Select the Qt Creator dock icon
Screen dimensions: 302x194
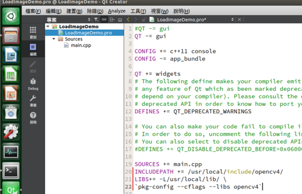pyautogui.click(x=11, y=188)
